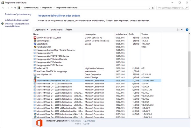This screenshot has height=128, width=191.
Task: Click the Deinstallieren toolbar button
Action: [57, 30]
